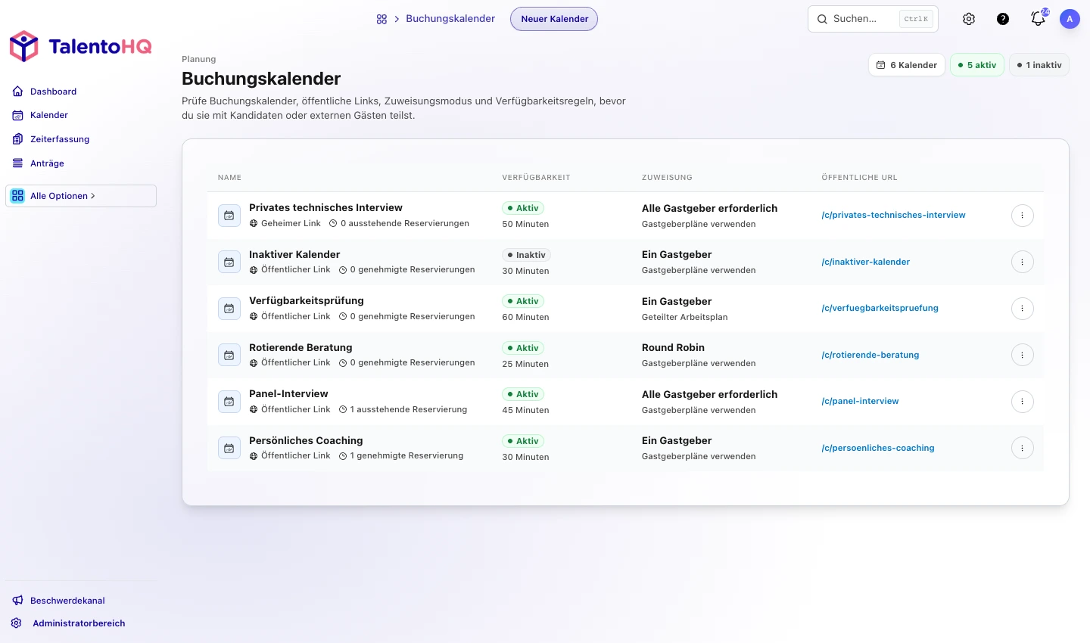Focus the Suchen search field
This screenshot has width=1090, height=643.
point(873,19)
